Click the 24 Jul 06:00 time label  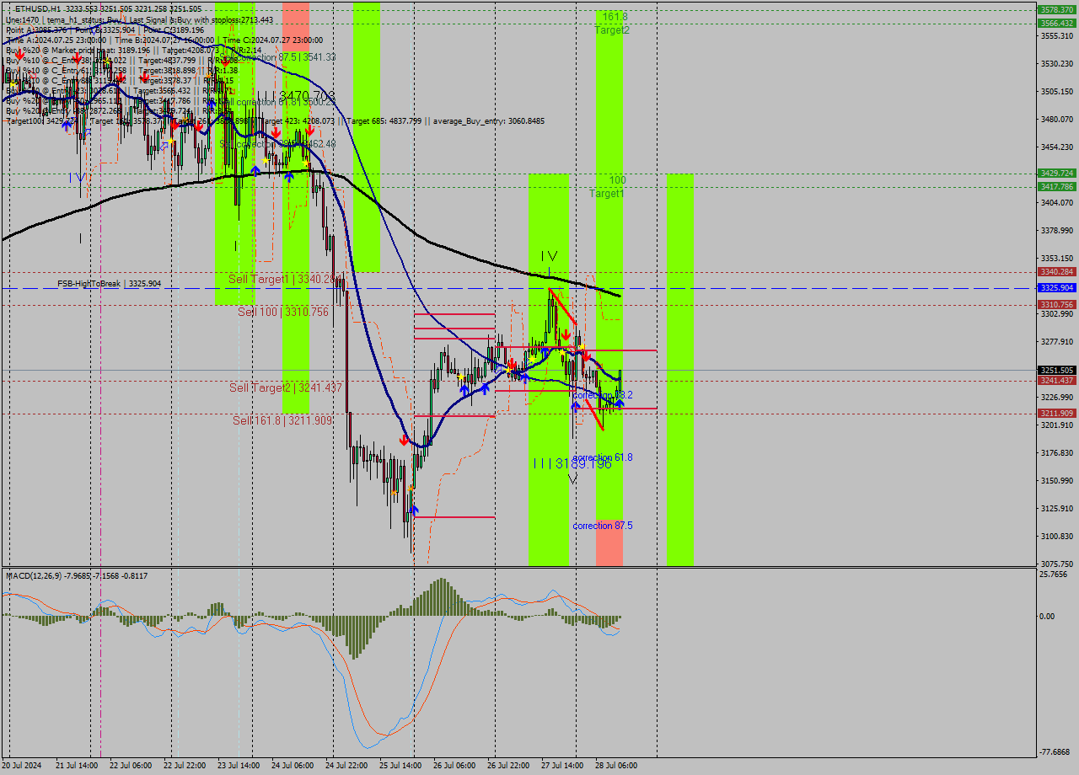click(292, 766)
